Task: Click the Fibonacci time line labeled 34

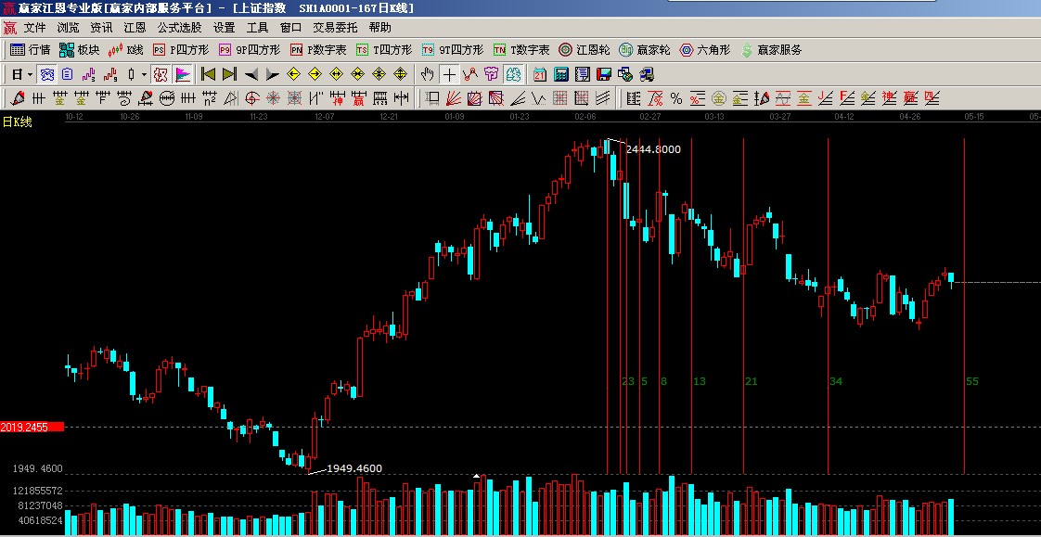Action: 828,306
